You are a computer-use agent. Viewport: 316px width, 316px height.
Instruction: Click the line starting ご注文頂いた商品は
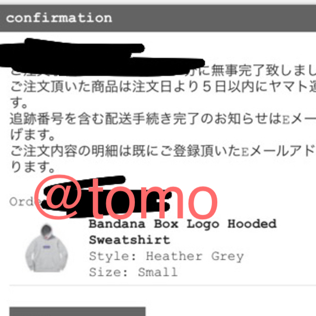[x=163, y=87]
